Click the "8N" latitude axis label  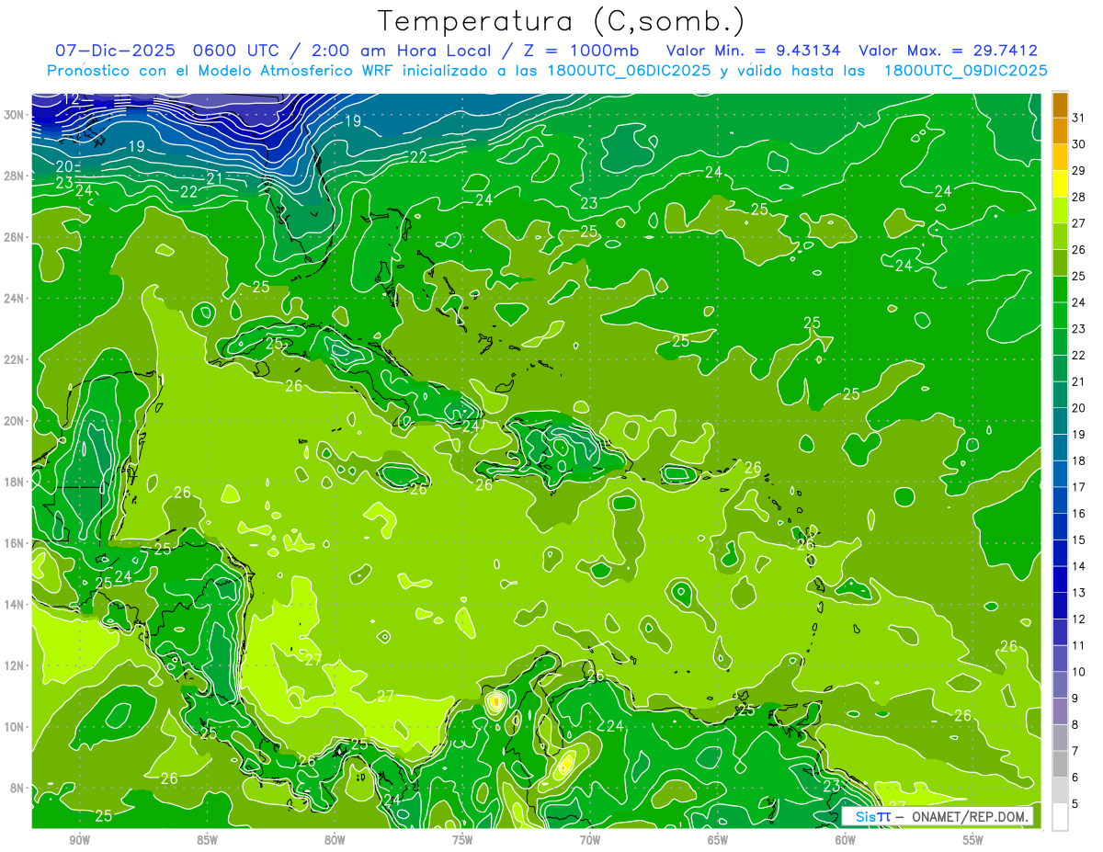pyautogui.click(x=17, y=788)
